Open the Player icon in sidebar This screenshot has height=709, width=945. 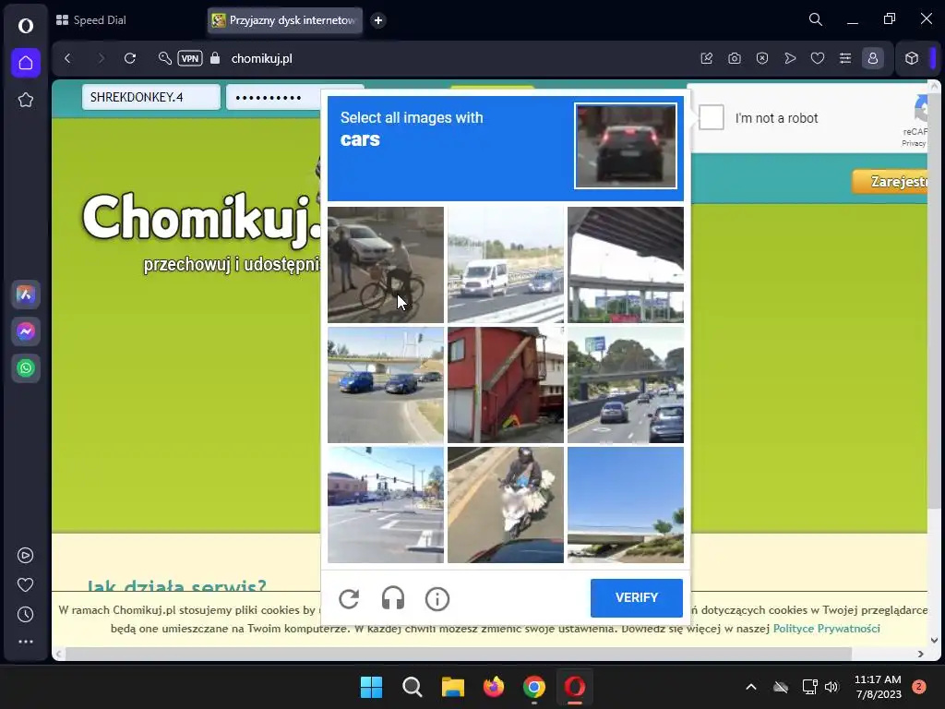pyautogui.click(x=25, y=555)
